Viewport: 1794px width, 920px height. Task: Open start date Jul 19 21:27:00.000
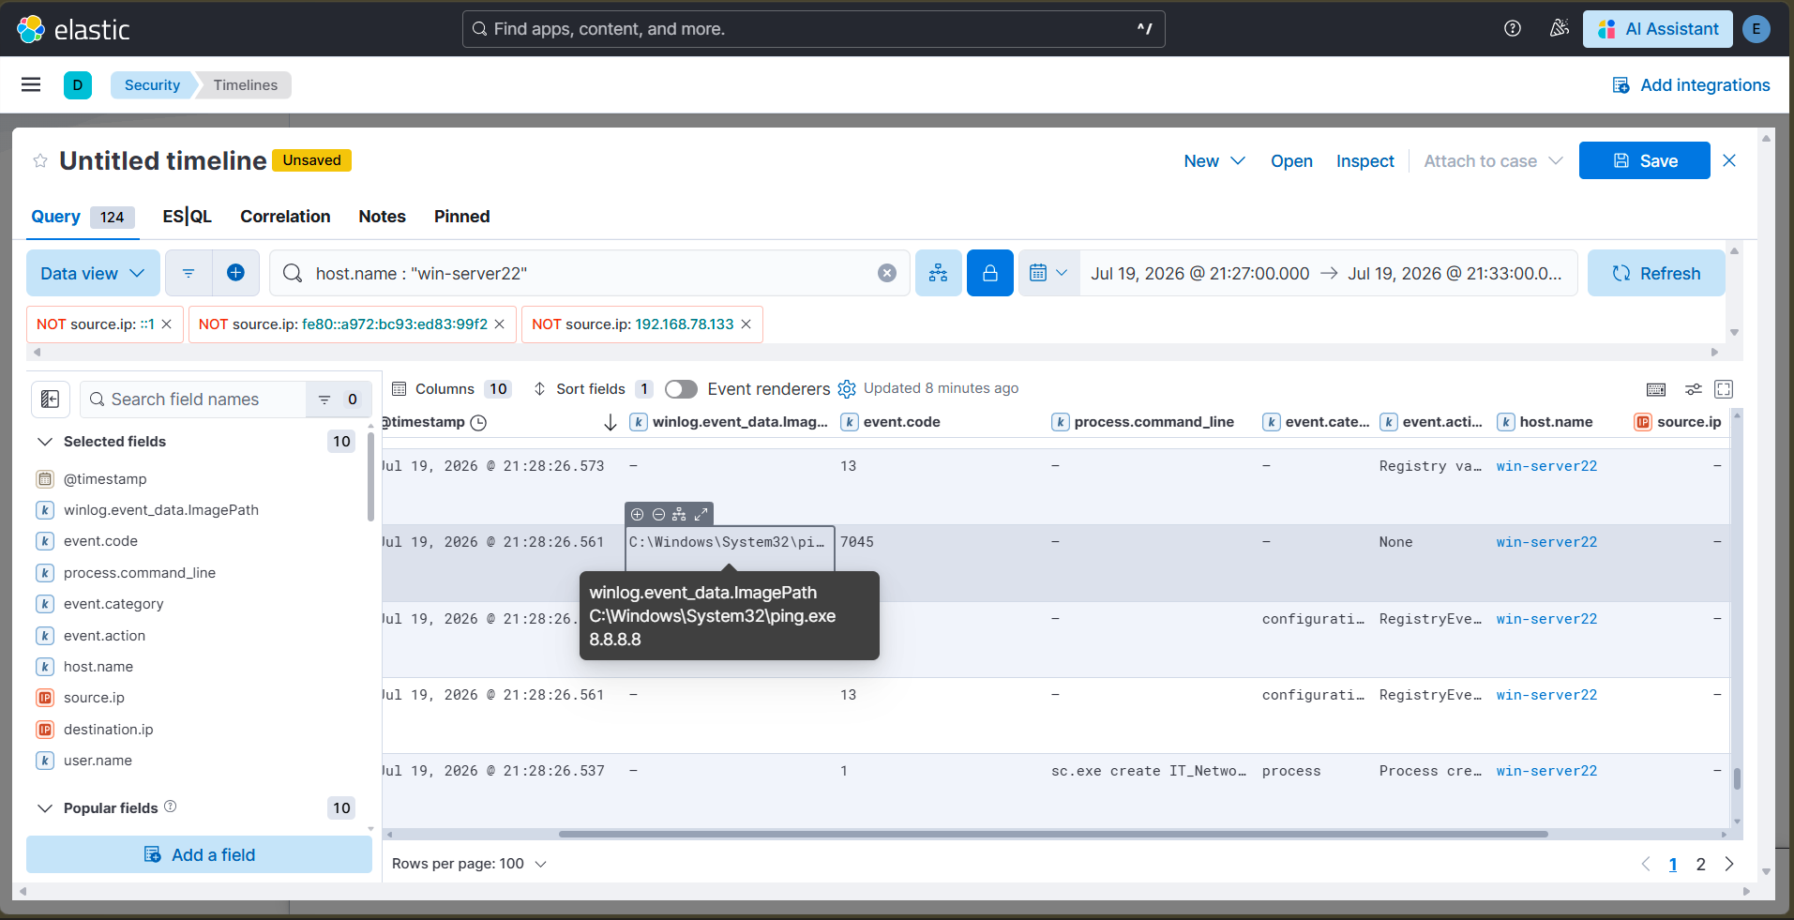tap(1199, 273)
